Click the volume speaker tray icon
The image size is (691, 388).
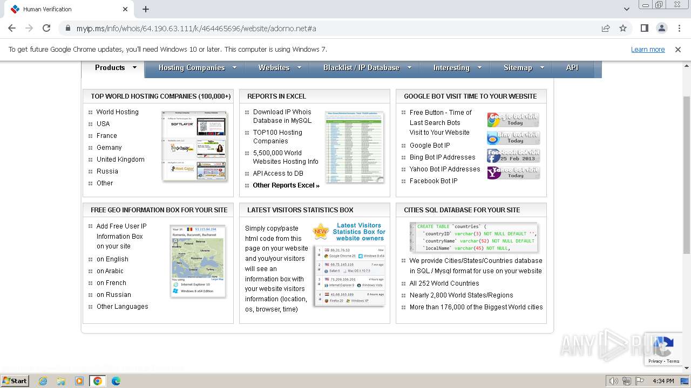click(614, 381)
